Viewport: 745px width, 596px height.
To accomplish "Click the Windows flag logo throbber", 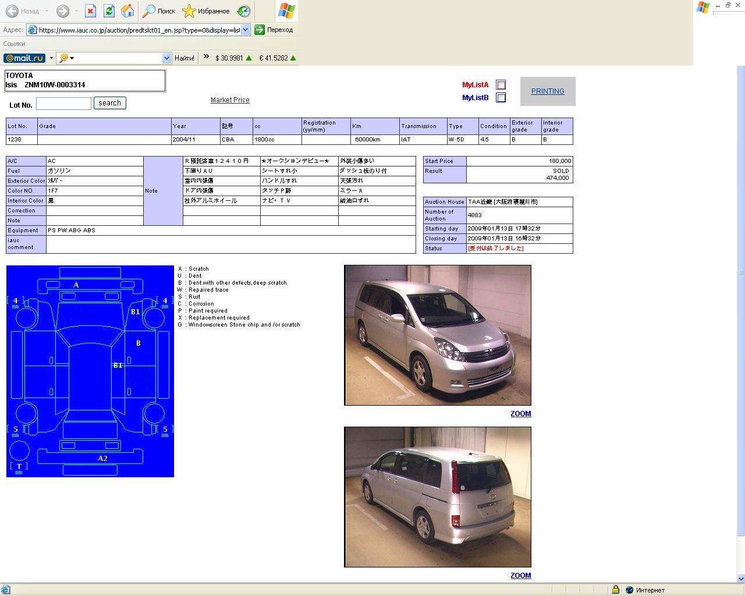I will point(286,10).
